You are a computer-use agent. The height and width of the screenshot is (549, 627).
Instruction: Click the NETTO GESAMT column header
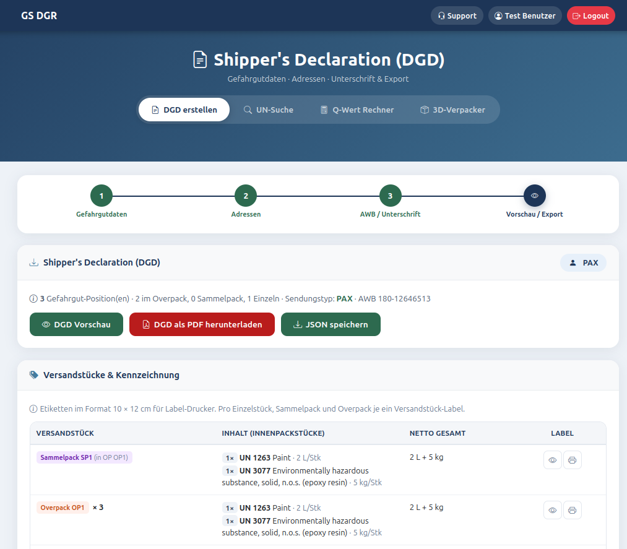(x=438, y=433)
